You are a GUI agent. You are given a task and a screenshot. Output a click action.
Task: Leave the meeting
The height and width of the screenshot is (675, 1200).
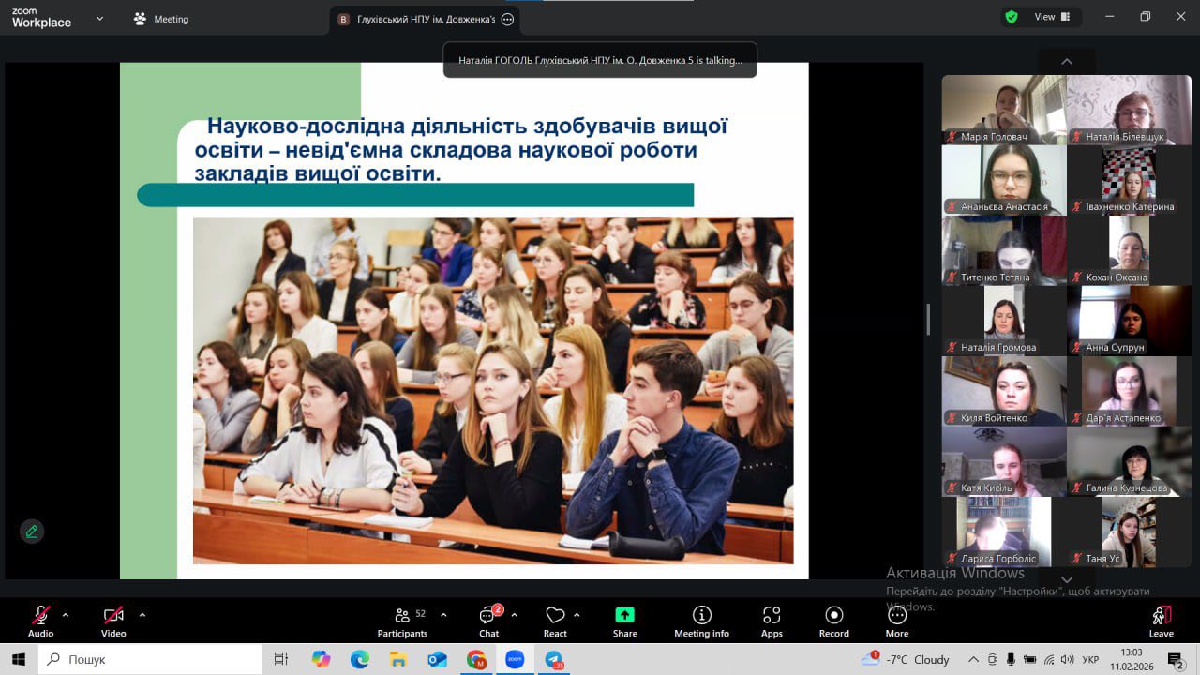click(1161, 620)
